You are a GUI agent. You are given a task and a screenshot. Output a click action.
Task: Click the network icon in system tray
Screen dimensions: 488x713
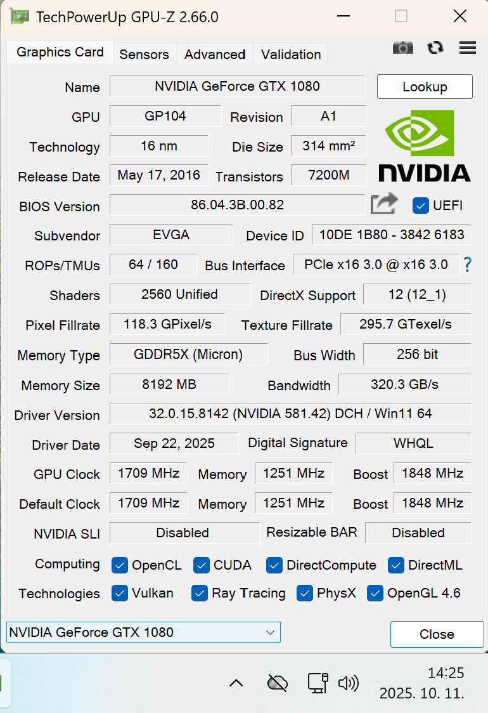coord(317,683)
